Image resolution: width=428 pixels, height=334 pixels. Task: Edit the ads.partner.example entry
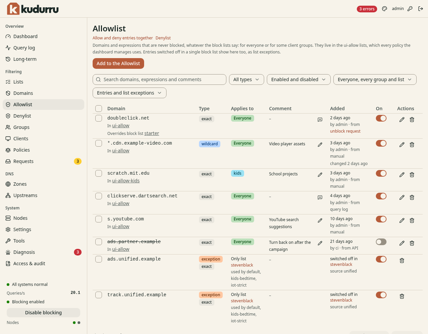402,243
